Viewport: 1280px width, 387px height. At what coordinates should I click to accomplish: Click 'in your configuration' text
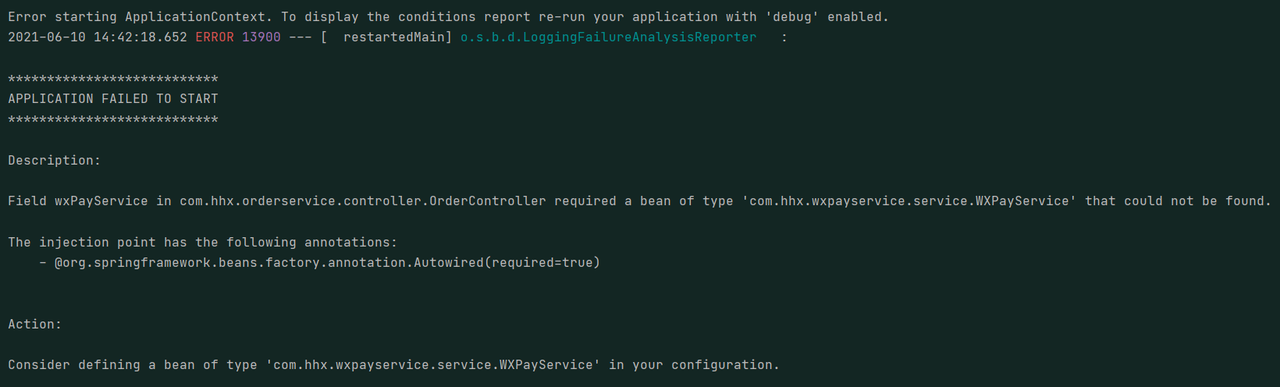694,365
